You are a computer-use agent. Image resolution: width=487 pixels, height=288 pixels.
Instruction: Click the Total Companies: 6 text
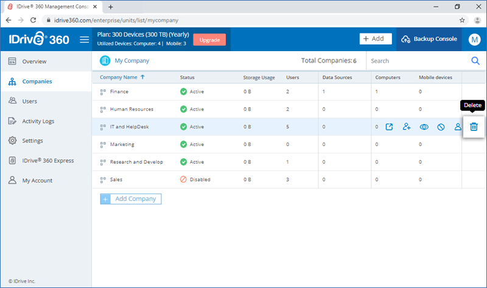click(x=329, y=60)
